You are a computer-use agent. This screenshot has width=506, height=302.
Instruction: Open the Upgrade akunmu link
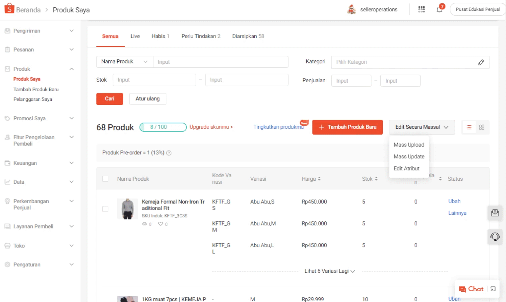[211, 127]
